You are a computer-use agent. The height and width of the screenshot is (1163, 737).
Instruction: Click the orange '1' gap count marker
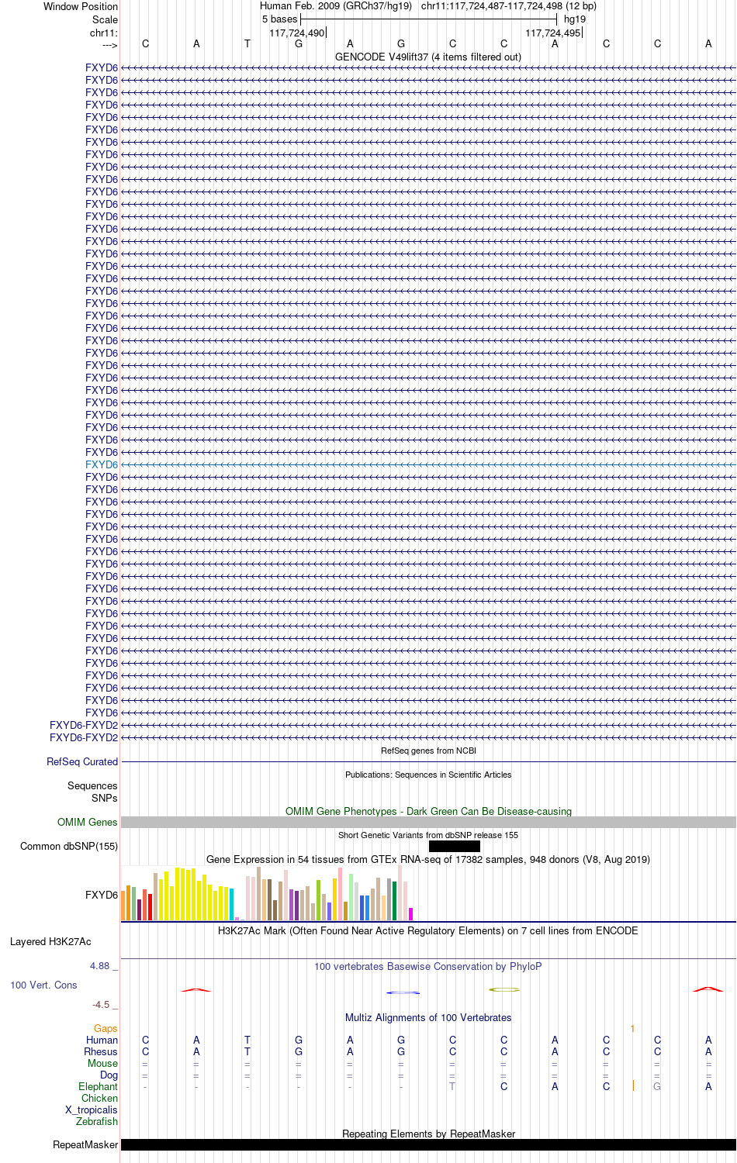pos(632,1029)
